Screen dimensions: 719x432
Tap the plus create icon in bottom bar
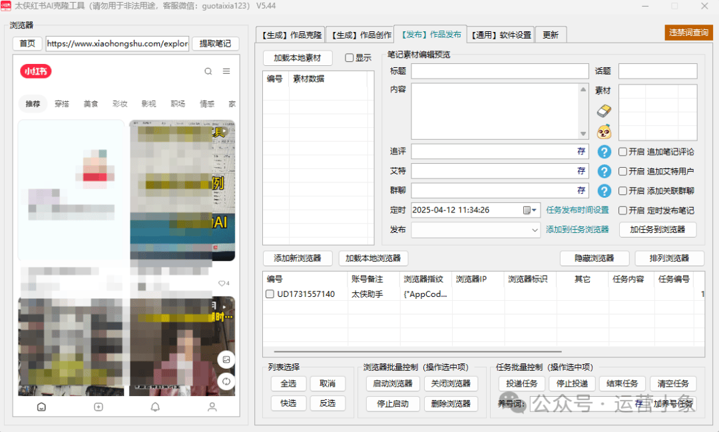98,407
